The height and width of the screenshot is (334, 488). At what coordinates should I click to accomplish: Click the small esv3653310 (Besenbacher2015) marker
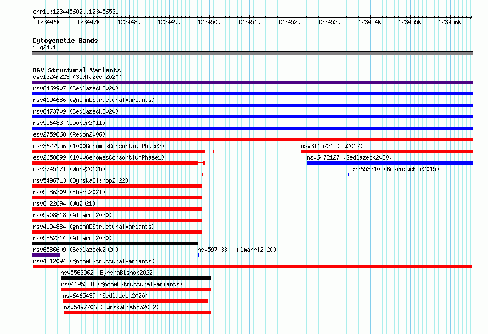(x=348, y=174)
